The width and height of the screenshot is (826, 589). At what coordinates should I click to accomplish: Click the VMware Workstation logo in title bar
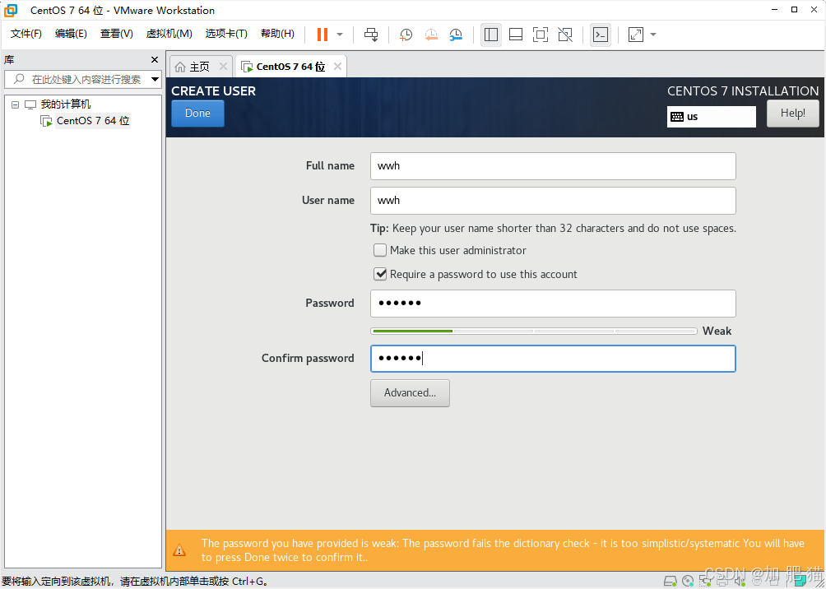point(11,10)
